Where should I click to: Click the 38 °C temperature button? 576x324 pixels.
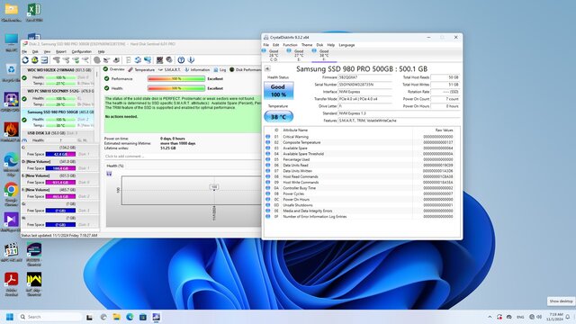click(278, 117)
